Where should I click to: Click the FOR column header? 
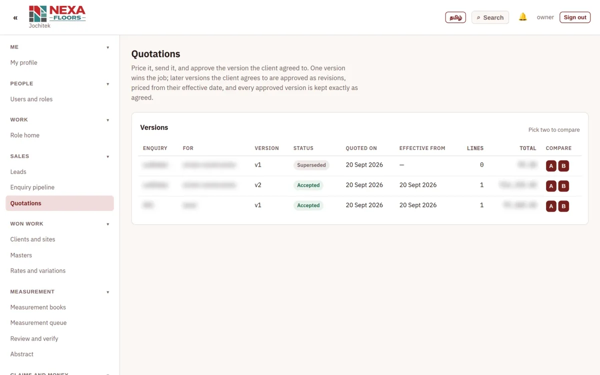188,148
